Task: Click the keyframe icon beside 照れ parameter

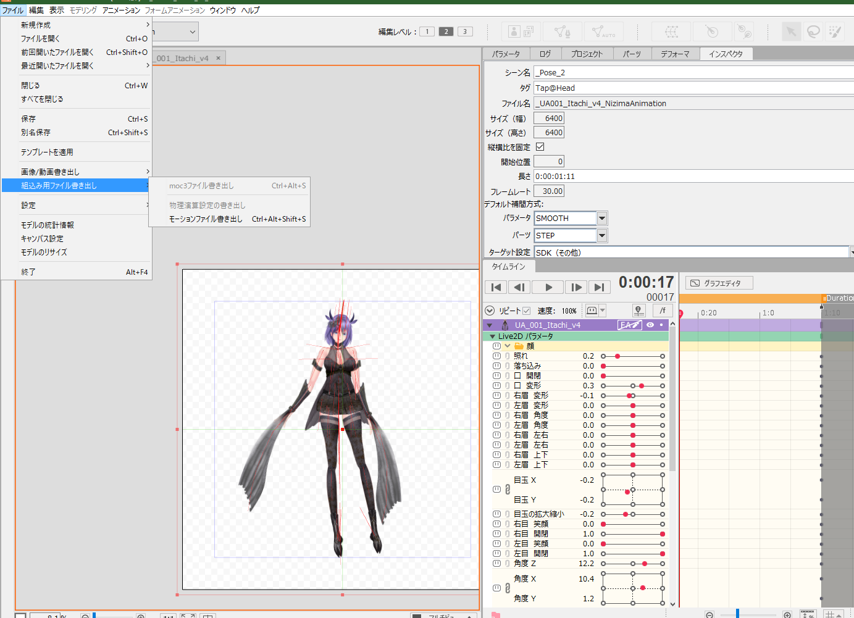Action: point(496,356)
